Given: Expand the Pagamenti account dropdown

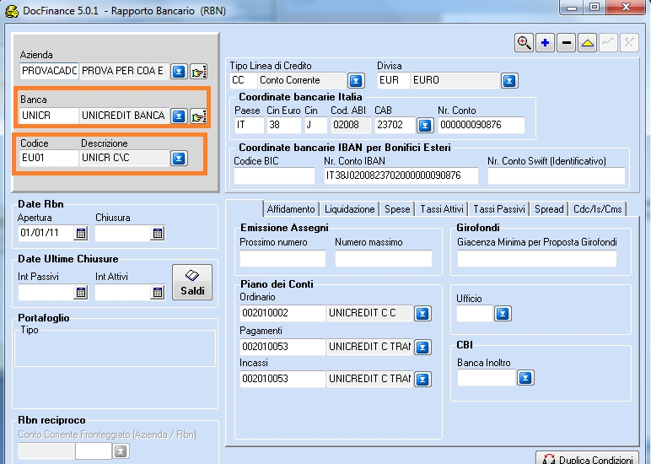Looking at the screenshot, I should 422,348.
